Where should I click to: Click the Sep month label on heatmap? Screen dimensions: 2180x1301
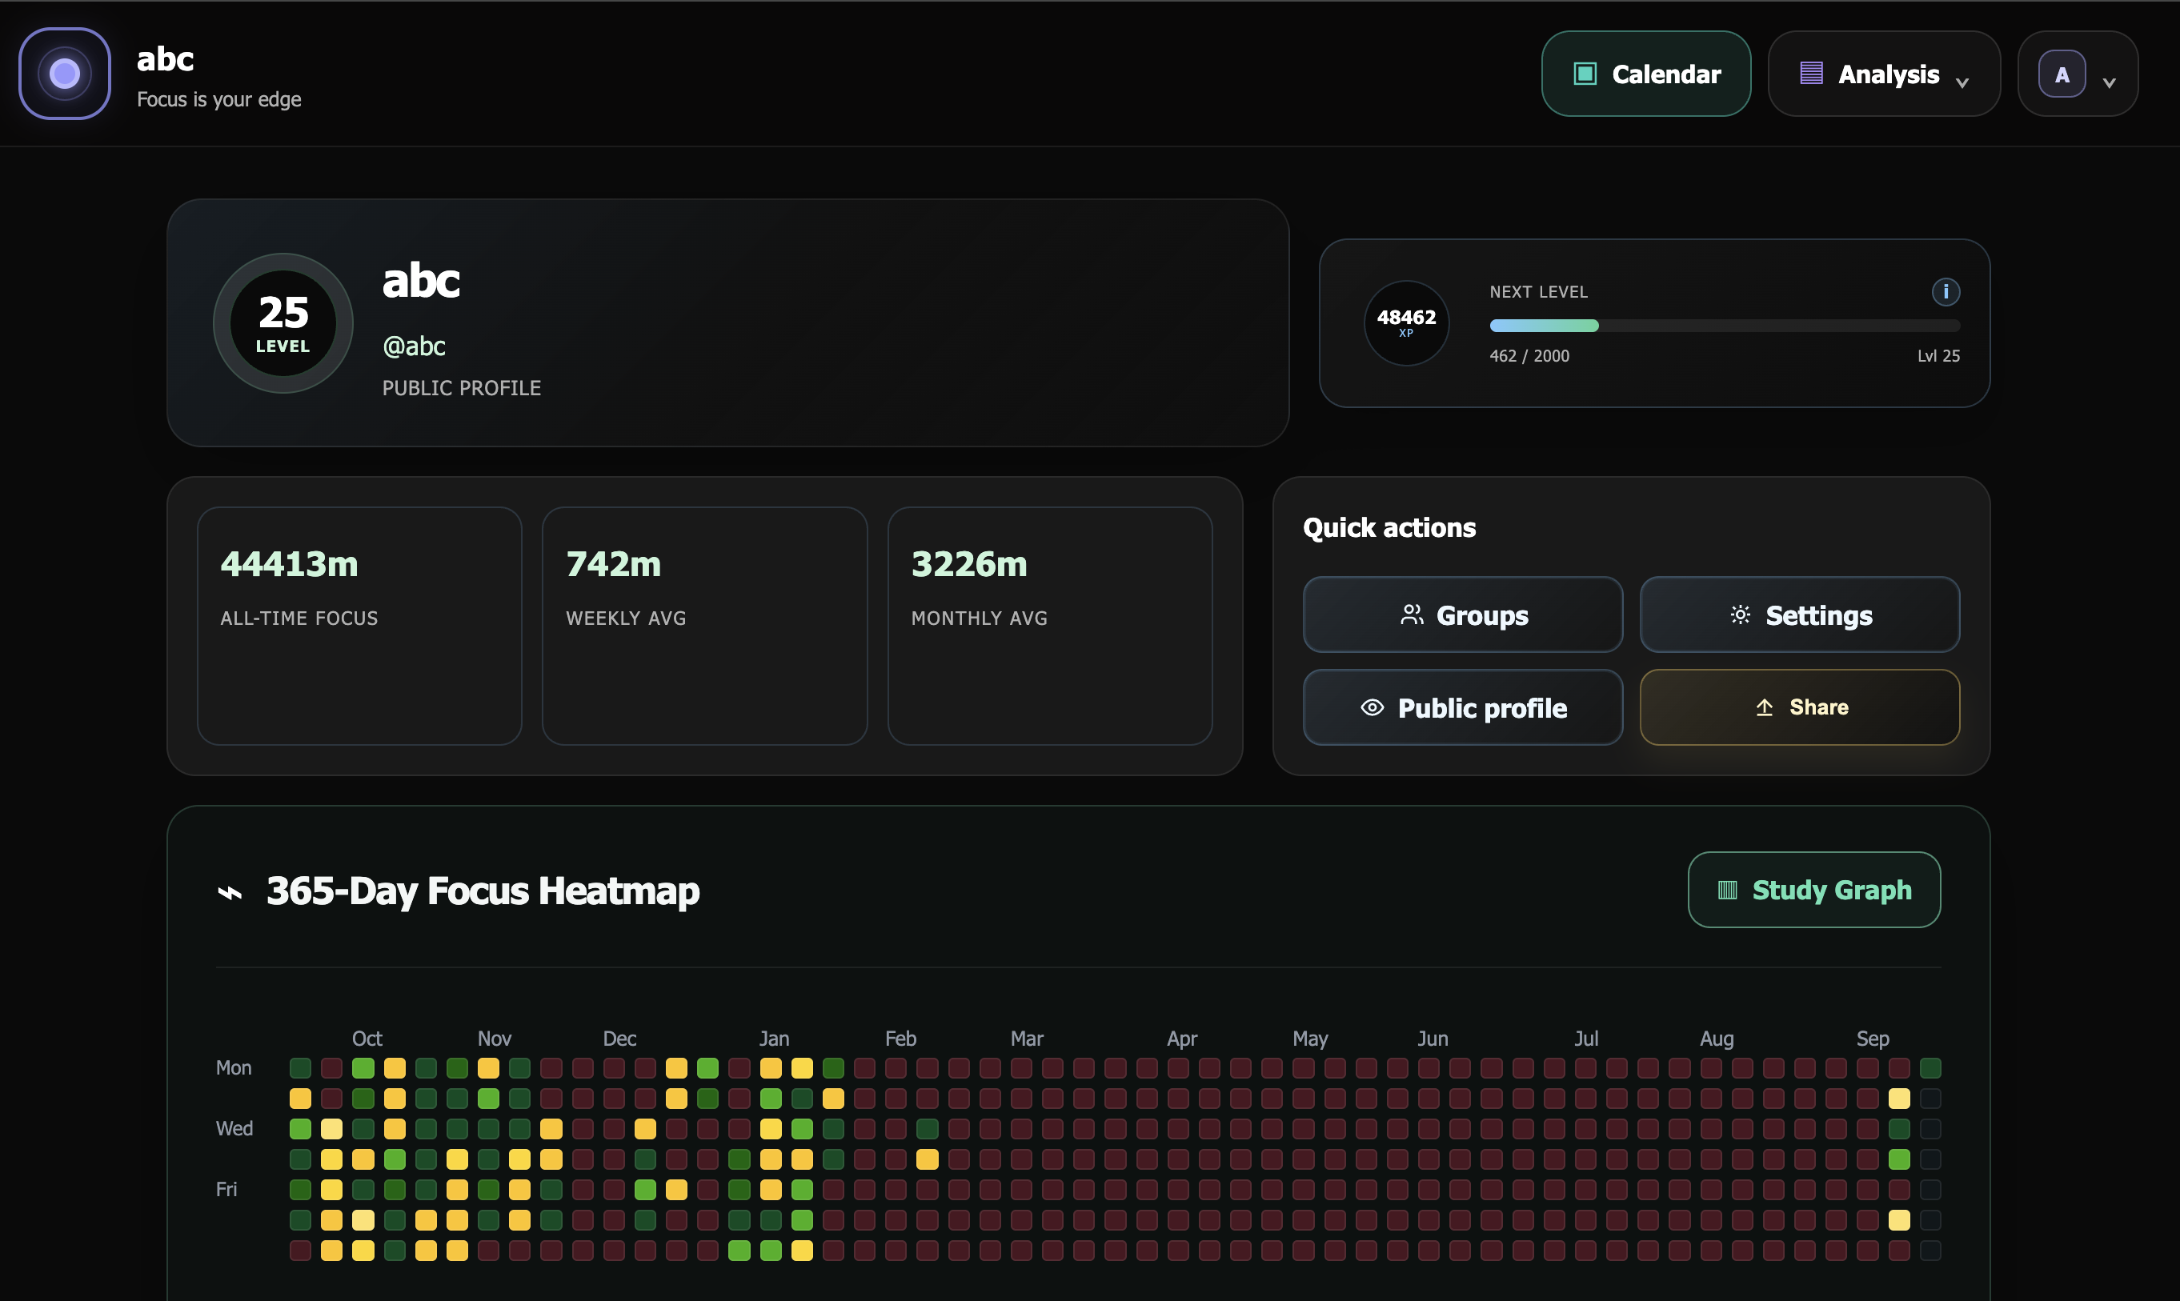pyautogui.click(x=1872, y=1039)
